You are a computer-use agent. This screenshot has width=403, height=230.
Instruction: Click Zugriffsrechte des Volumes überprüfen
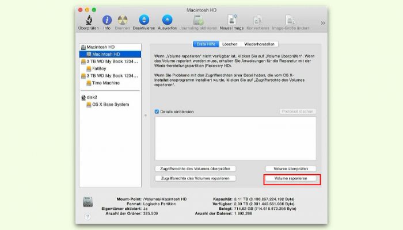(195, 168)
